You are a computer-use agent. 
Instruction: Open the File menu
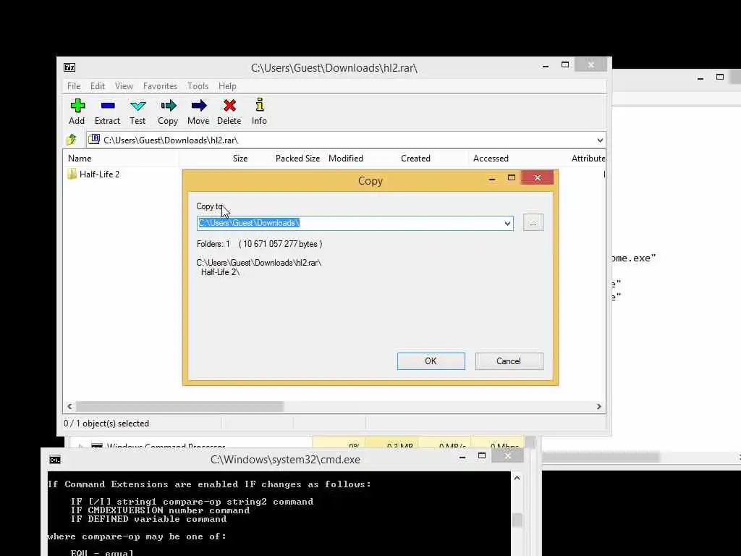coord(74,86)
